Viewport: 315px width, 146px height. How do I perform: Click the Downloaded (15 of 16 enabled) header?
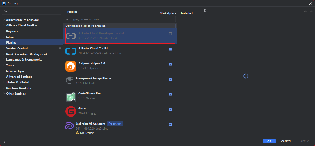(86, 26)
